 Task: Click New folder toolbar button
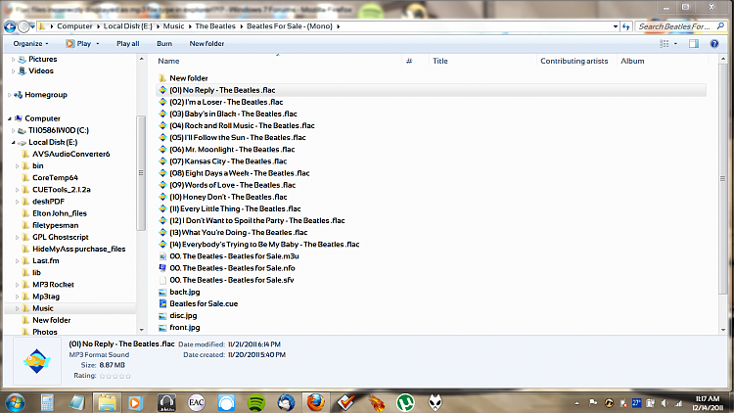(206, 43)
